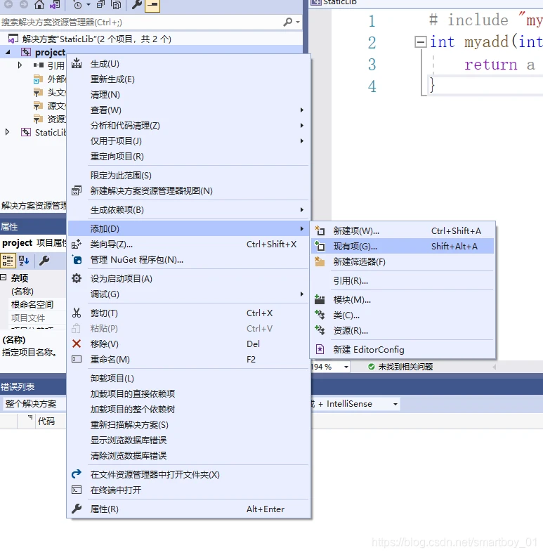
Task: Click the 生成(U) build menu item
Action: pos(105,64)
